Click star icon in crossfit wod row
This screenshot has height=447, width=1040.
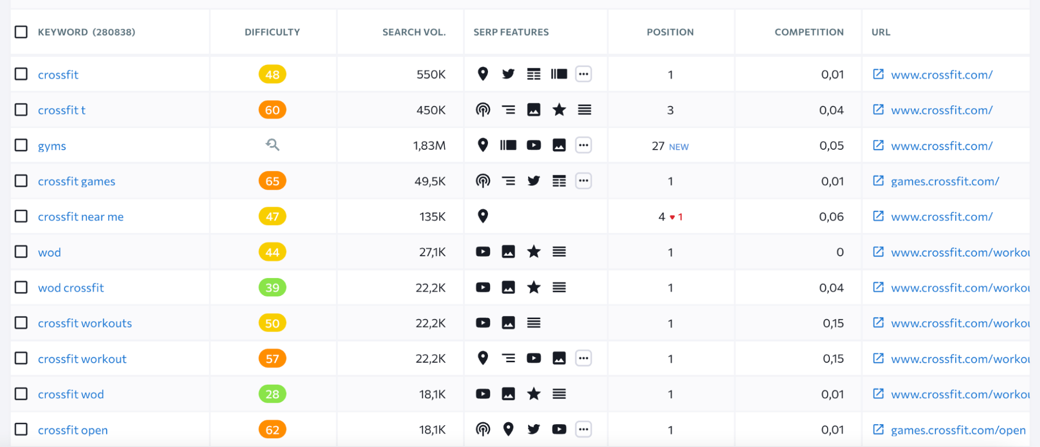[x=534, y=394]
